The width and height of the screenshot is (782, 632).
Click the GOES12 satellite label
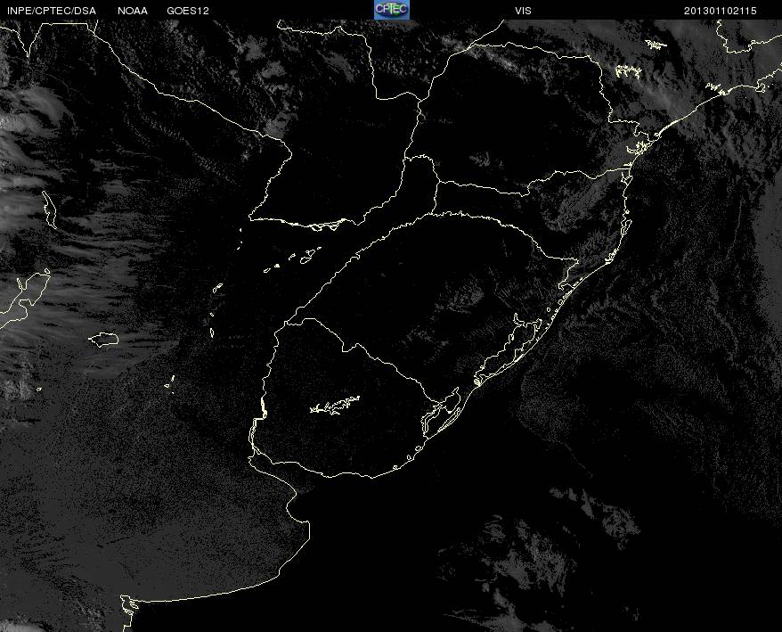coord(187,11)
